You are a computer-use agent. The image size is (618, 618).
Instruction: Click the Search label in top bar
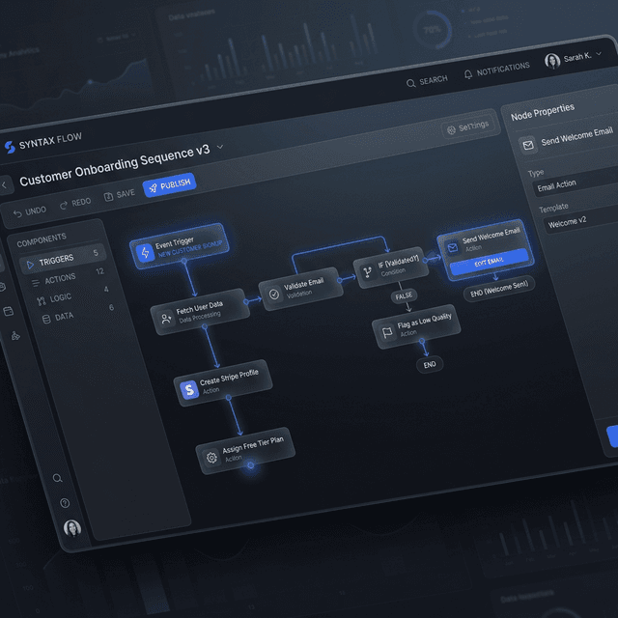[x=434, y=80]
